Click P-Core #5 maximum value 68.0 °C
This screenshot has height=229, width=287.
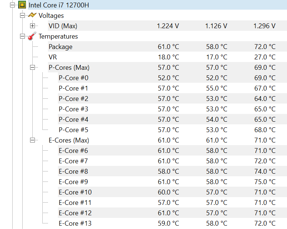265,130
